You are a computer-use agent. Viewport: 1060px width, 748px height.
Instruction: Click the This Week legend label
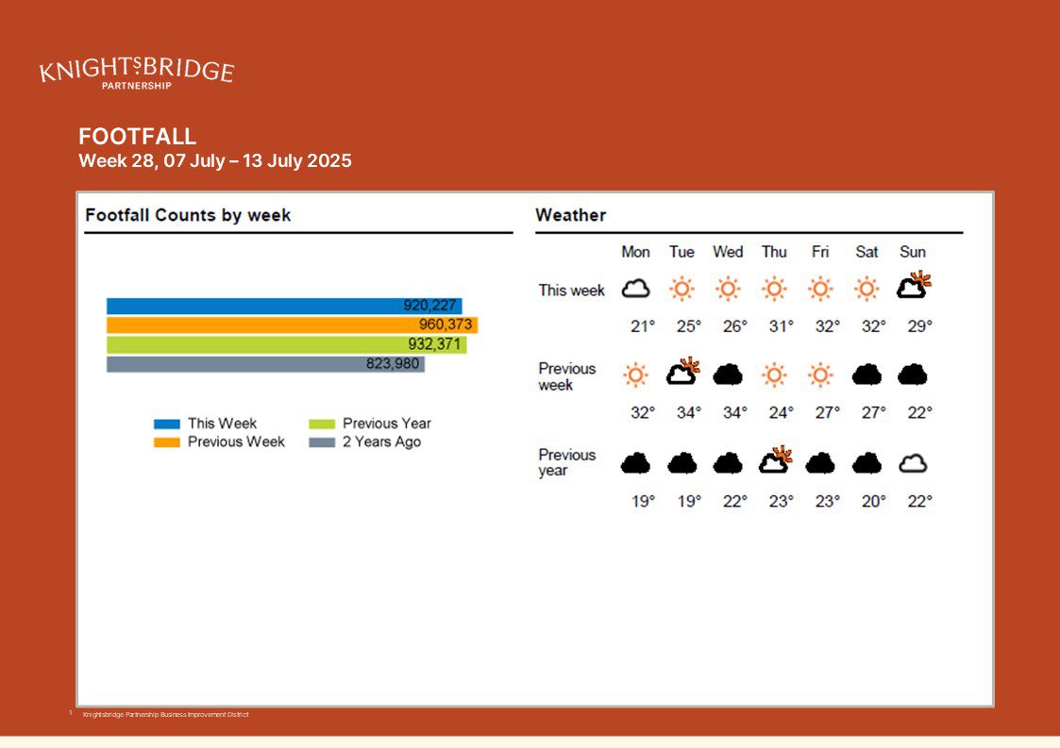click(223, 424)
